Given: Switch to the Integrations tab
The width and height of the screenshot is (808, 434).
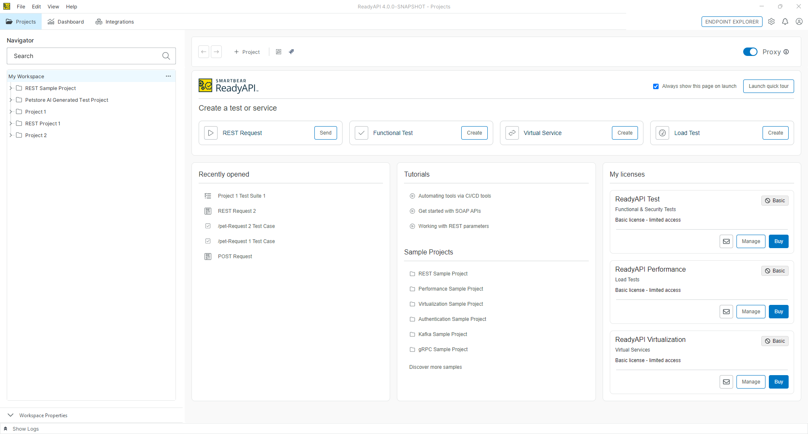Looking at the screenshot, I should click(114, 21).
